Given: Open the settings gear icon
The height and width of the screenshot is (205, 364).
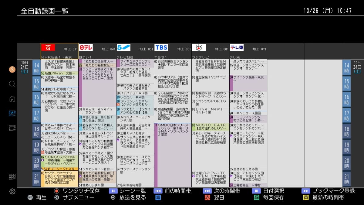Looking at the screenshot, I should 12,191.
